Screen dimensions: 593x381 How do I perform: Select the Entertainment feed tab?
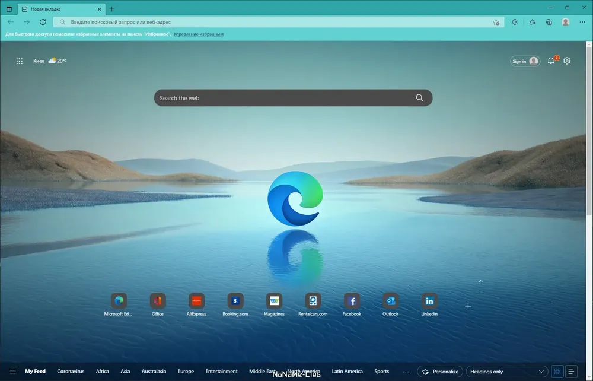pos(221,371)
